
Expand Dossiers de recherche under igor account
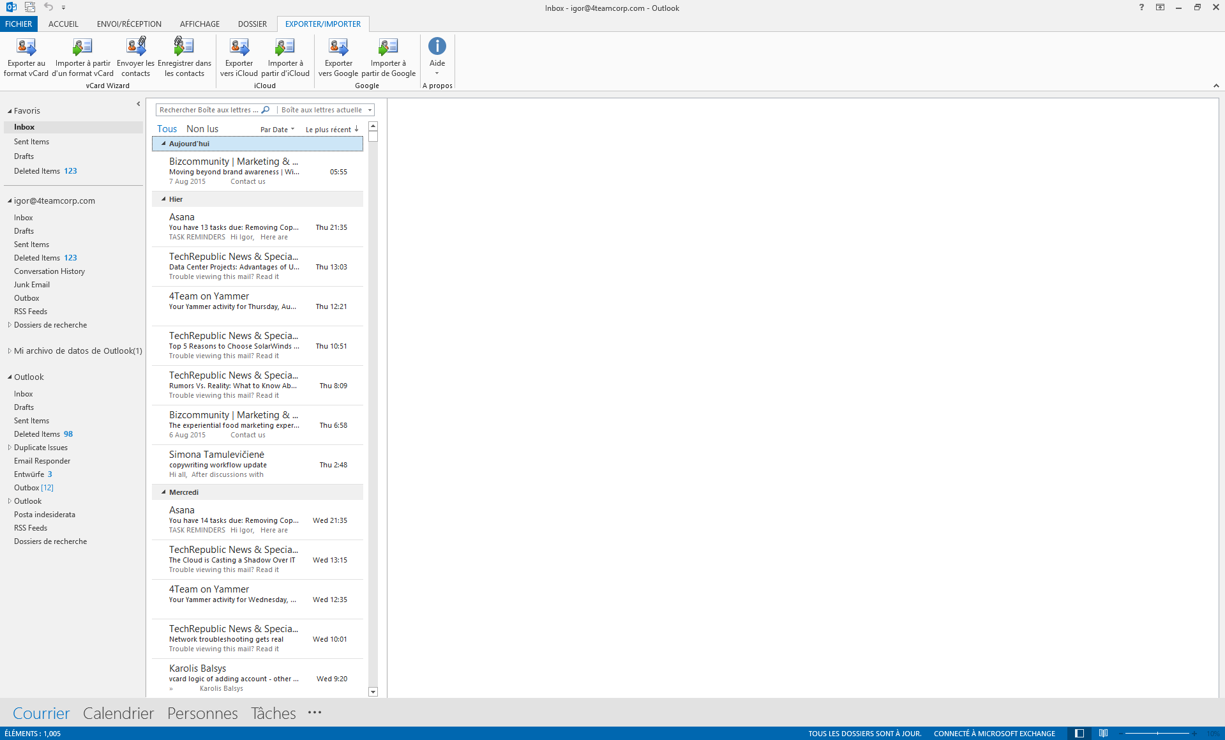pyautogui.click(x=10, y=325)
